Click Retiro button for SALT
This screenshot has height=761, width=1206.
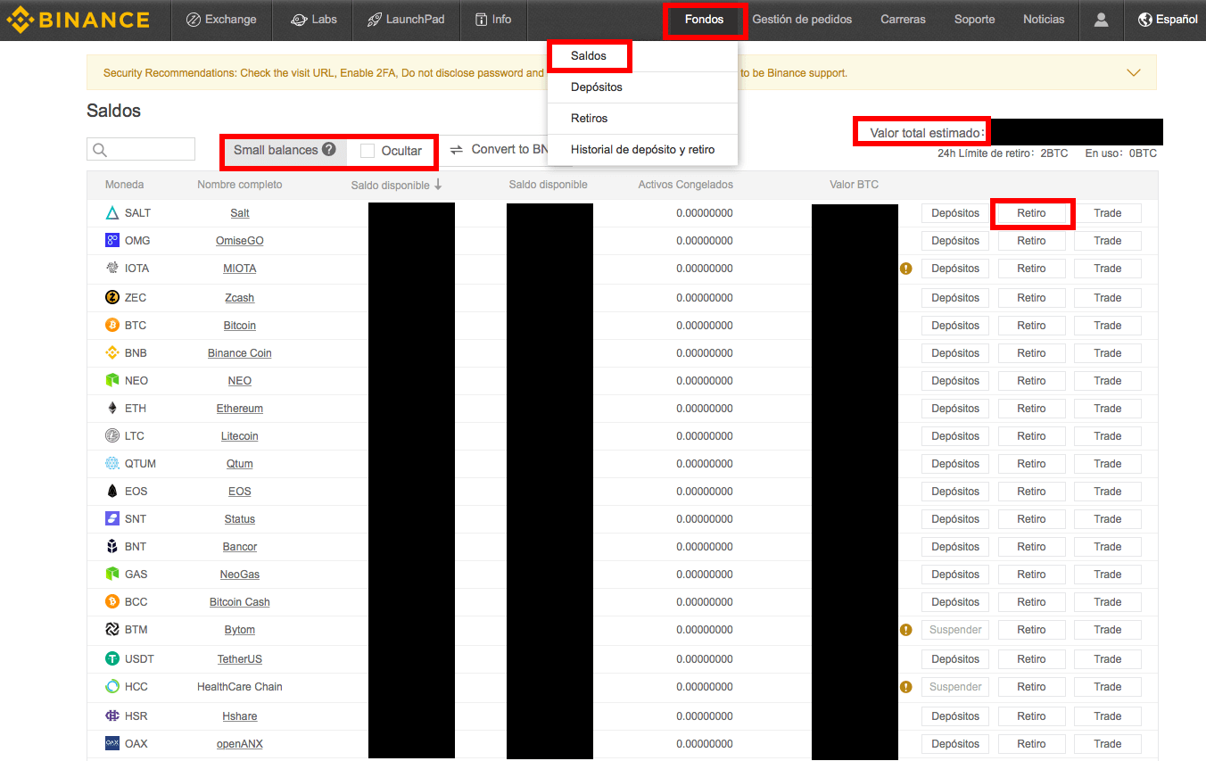[x=1031, y=213]
